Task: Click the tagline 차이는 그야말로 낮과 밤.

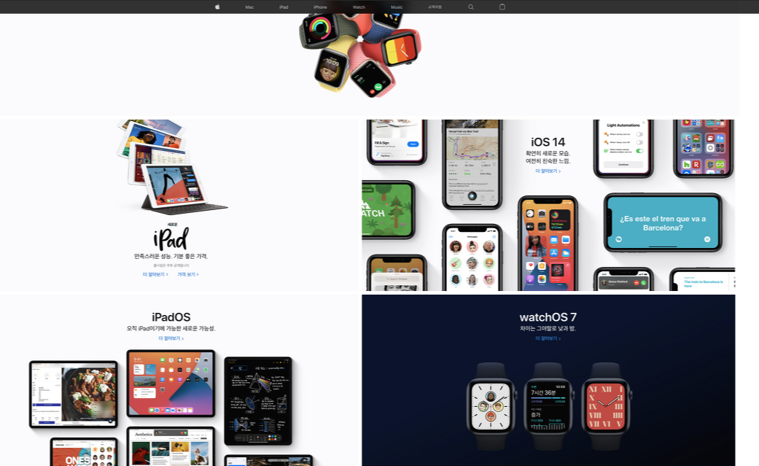Action: [548, 328]
